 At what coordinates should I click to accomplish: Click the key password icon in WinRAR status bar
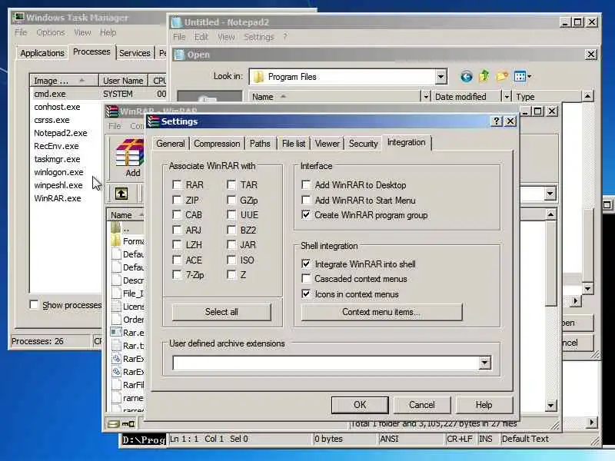128,424
